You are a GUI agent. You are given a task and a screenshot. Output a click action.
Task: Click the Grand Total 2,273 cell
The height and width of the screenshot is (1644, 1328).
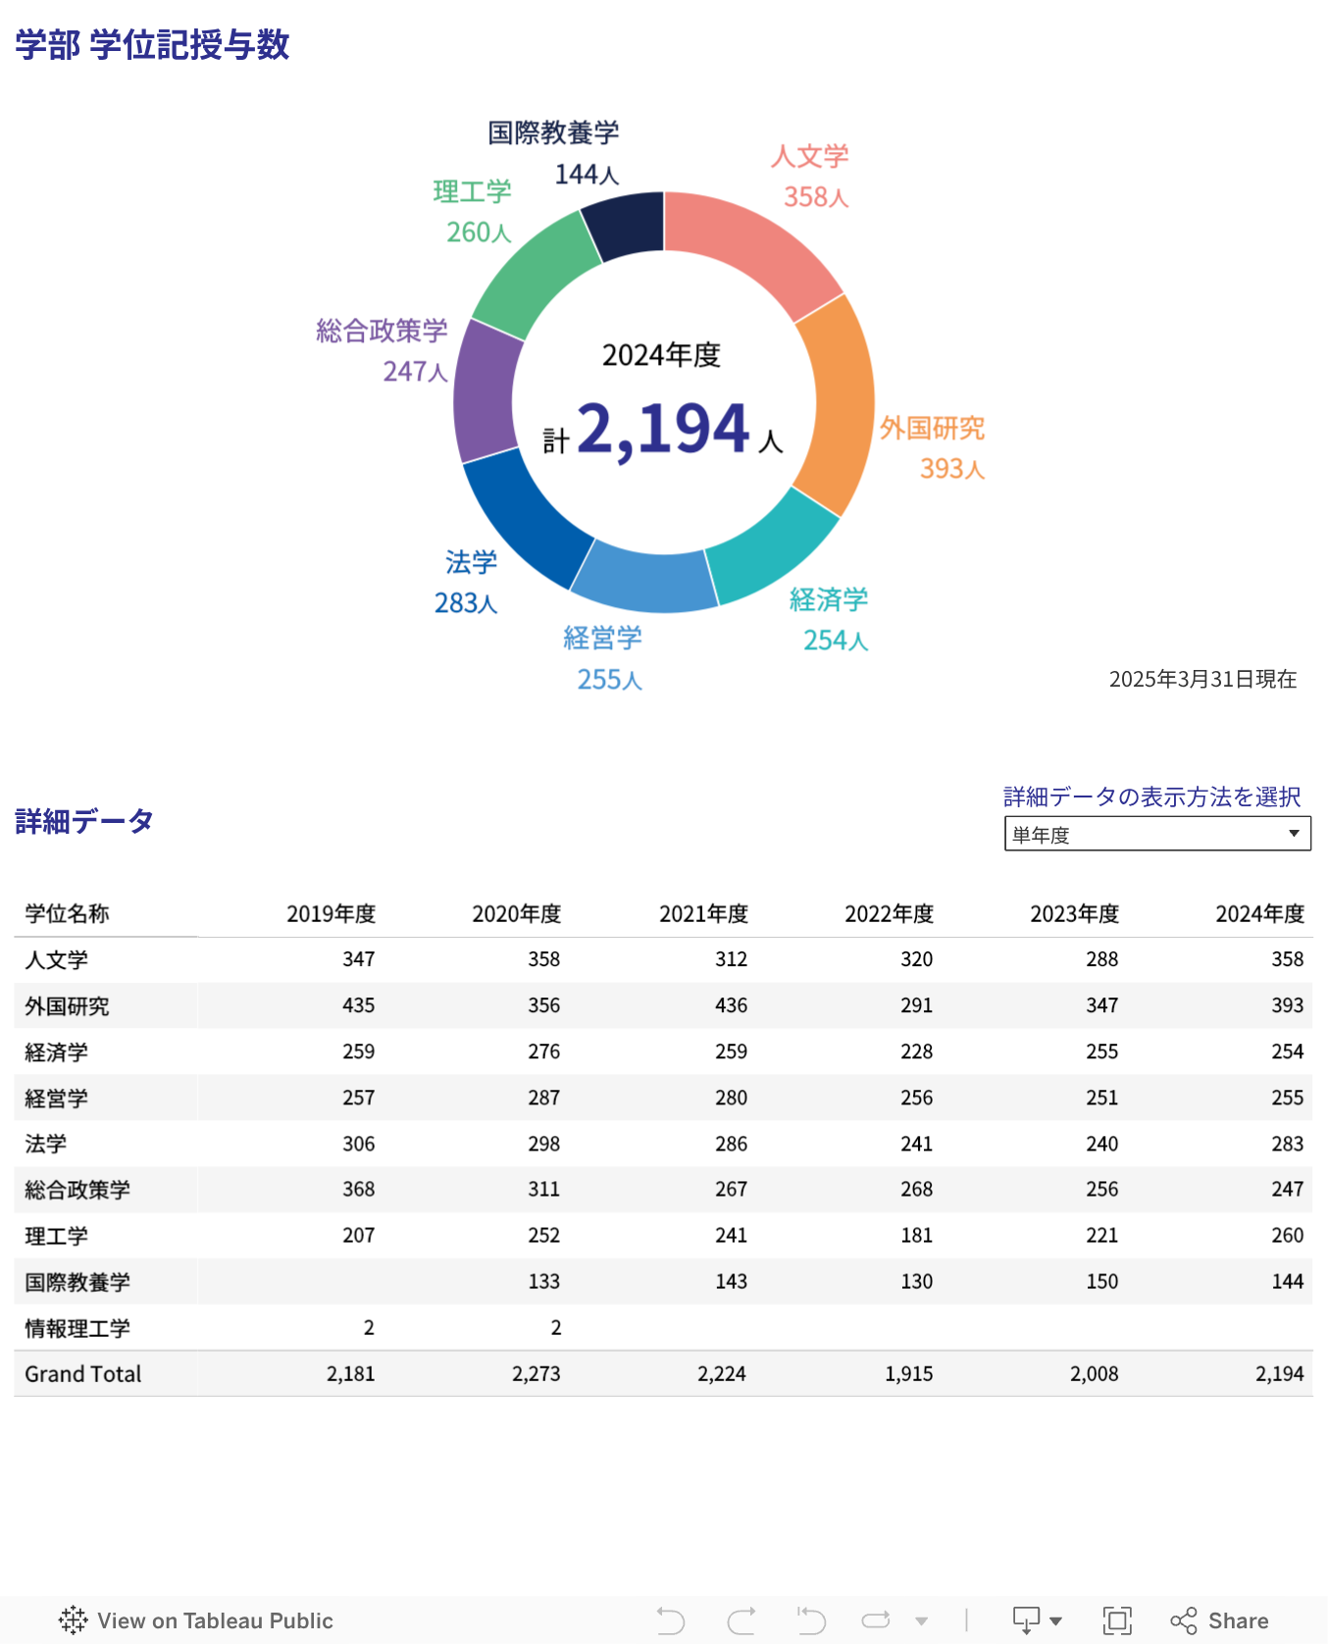[536, 1374]
